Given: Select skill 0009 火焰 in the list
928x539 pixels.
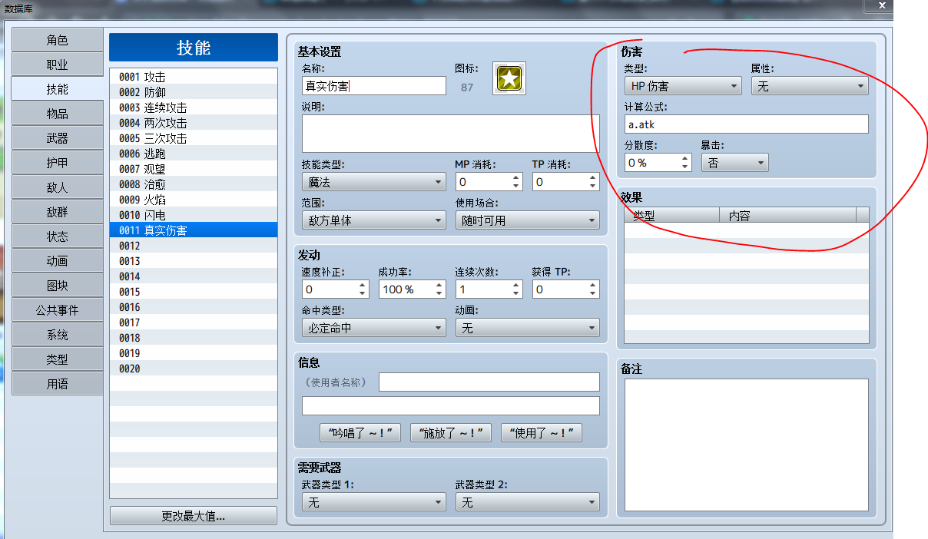Looking at the screenshot, I should 194,200.
